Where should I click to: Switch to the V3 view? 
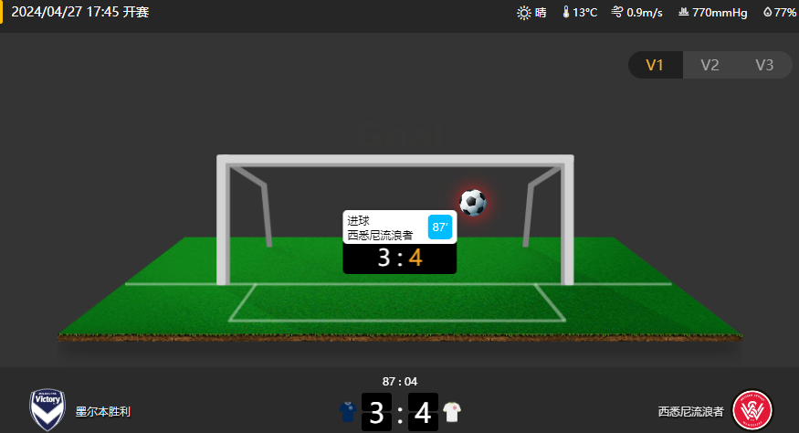click(x=764, y=65)
